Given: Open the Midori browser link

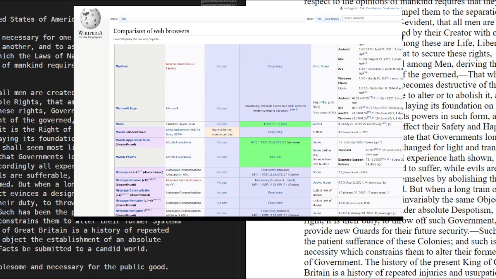Looking at the screenshot, I should 120,124.
